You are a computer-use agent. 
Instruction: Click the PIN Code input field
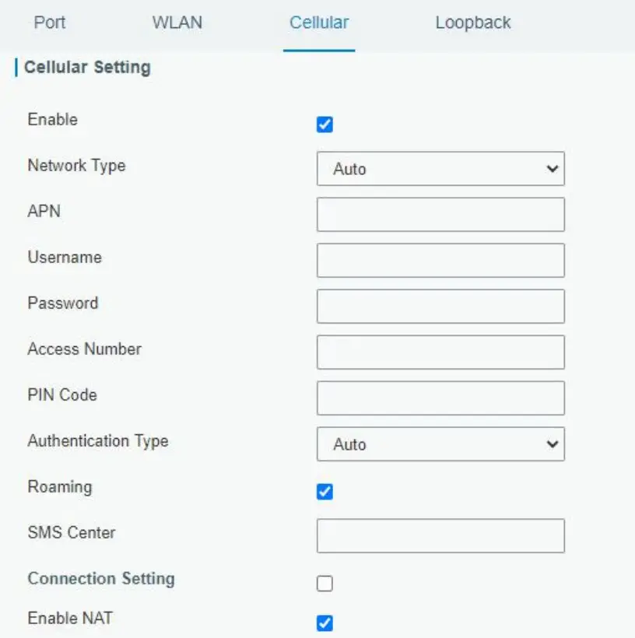[x=440, y=398]
